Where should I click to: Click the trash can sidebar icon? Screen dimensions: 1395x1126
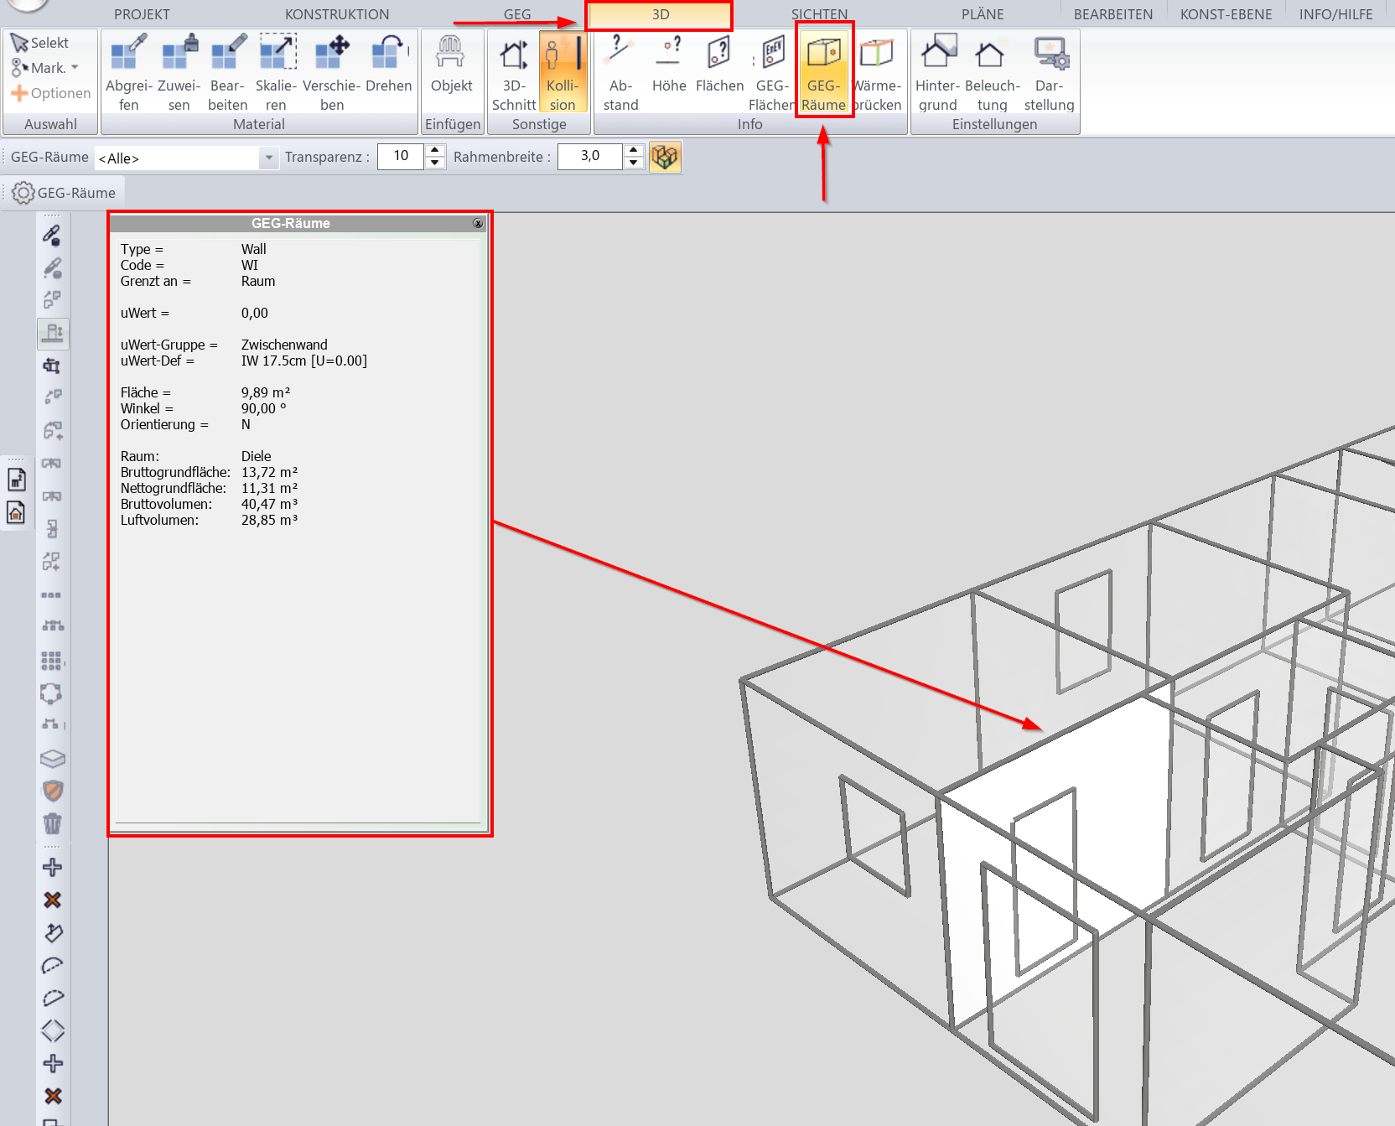[52, 823]
